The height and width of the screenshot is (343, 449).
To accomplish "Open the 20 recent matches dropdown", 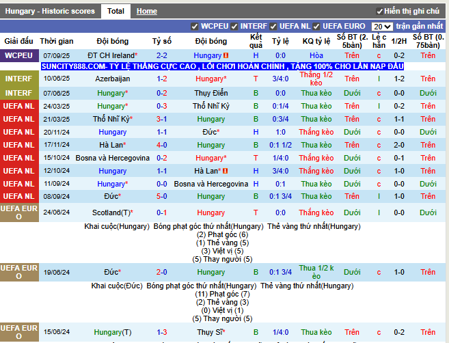I will click(x=382, y=27).
